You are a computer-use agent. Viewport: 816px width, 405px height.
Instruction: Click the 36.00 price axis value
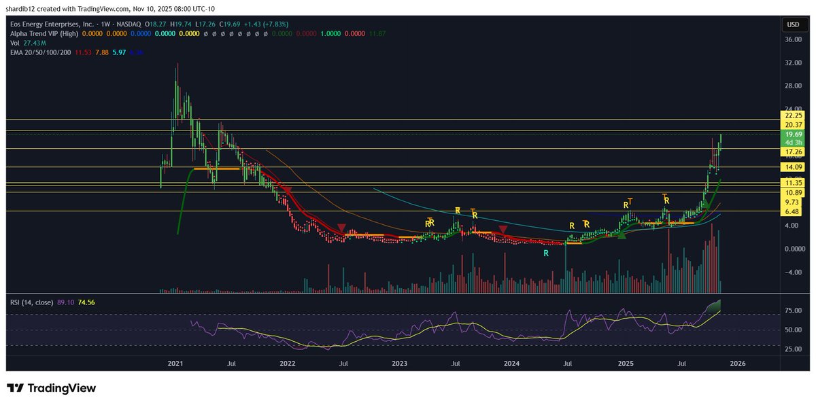(x=794, y=39)
